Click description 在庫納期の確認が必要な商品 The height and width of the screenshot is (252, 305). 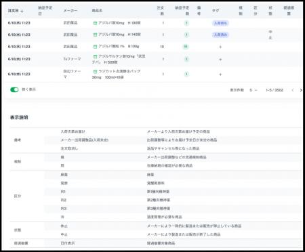(x=169, y=166)
